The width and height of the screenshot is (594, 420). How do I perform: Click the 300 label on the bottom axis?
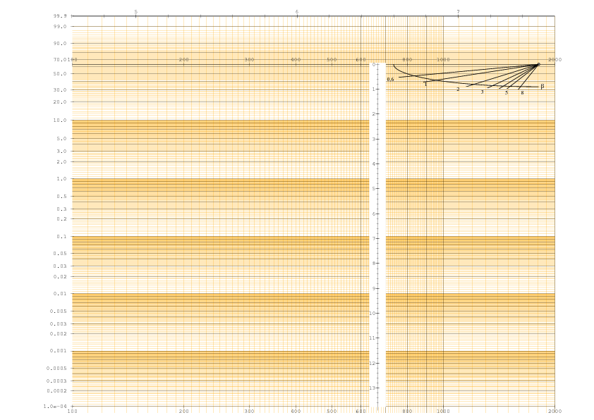click(x=249, y=411)
